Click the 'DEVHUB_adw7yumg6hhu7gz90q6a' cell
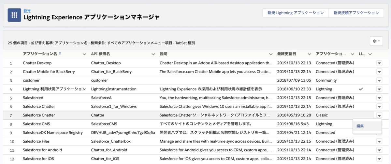The width and height of the screenshot is (391, 164). point(123,133)
